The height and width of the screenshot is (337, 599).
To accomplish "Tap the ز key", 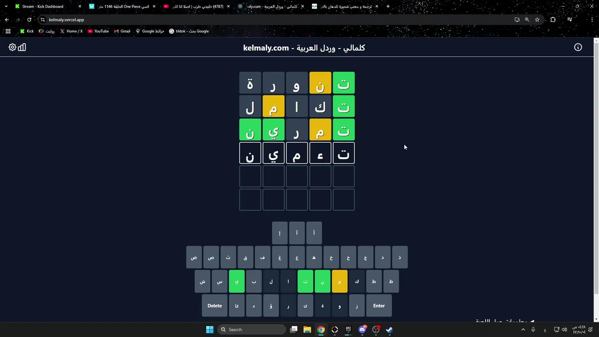I will pyautogui.click(x=357, y=306).
